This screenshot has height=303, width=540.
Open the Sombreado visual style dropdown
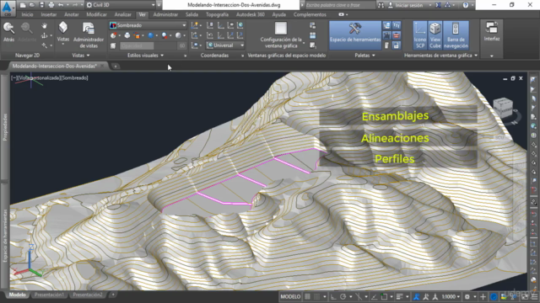[x=148, y=25]
